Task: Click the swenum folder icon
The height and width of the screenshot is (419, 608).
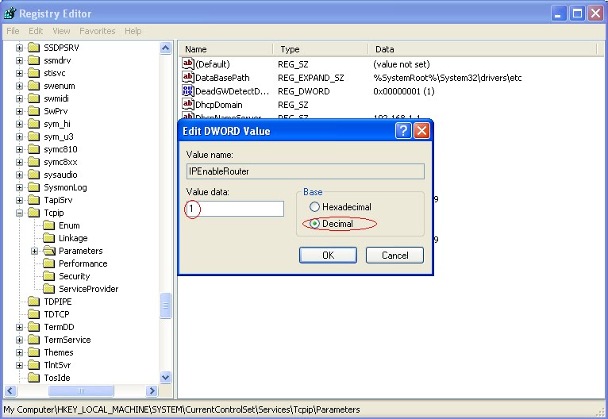Action: (x=34, y=86)
